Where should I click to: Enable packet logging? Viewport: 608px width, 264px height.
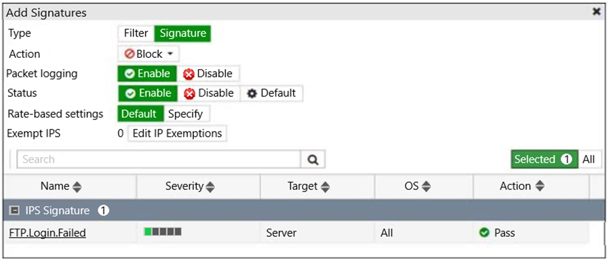[x=148, y=74]
